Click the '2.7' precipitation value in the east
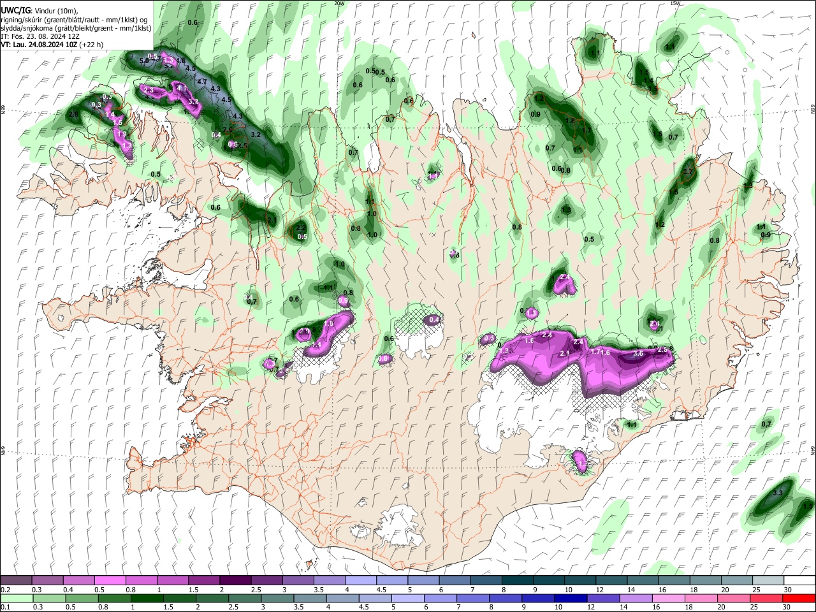816x612 pixels. pyautogui.click(x=687, y=172)
